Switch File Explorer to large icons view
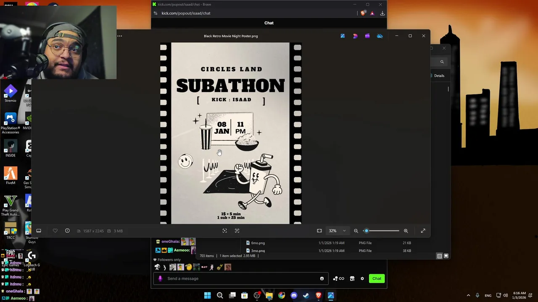The width and height of the screenshot is (538, 302). coord(446,256)
